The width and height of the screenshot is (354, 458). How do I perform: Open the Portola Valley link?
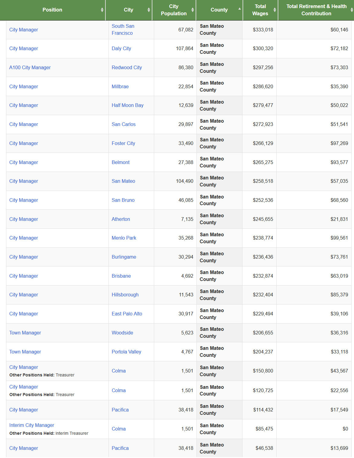[x=126, y=352]
